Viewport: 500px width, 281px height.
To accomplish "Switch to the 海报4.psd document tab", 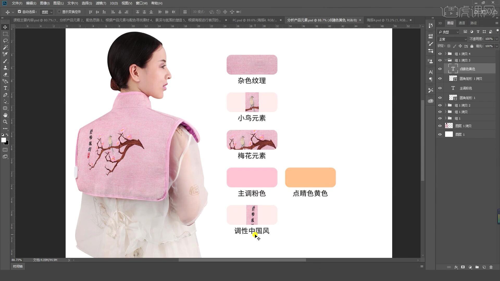I will (x=387, y=20).
